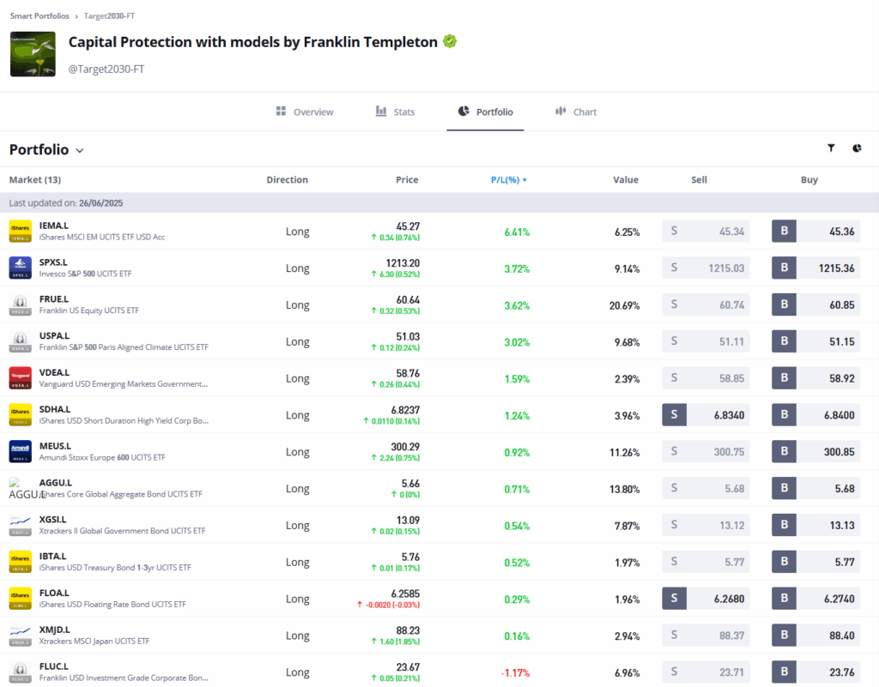This screenshot has width=879, height=687.
Task: Open the AGGU.L market name
Action: pos(56,483)
